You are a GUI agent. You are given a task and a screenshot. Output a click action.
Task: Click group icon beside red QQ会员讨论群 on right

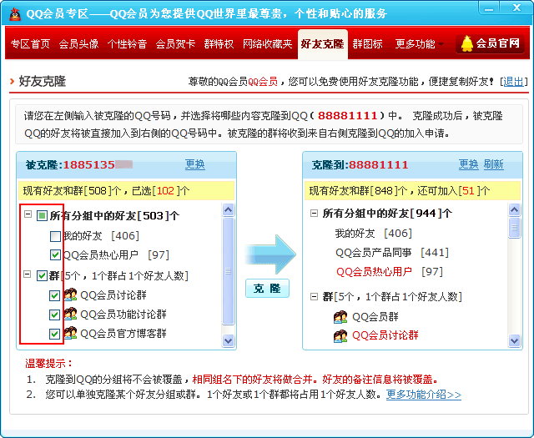click(x=340, y=336)
